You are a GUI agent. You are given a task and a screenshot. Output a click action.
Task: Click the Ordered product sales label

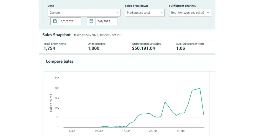[x=146, y=44]
